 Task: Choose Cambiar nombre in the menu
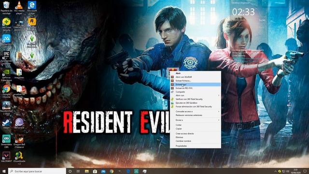[195, 141]
